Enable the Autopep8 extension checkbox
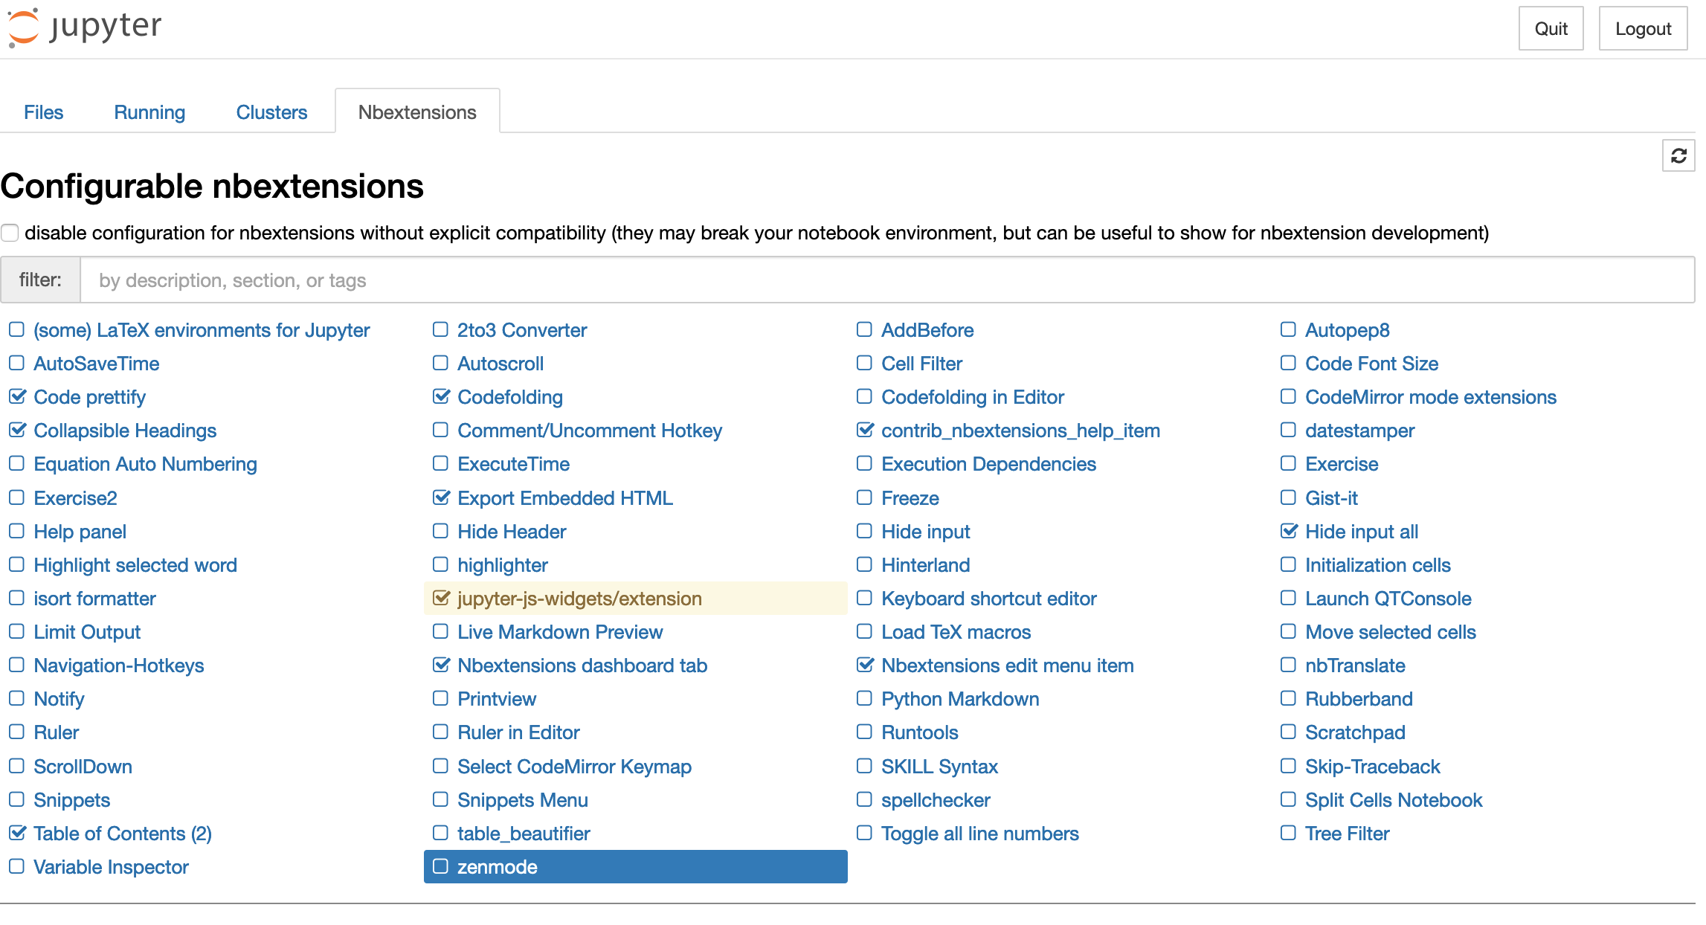The image size is (1706, 925). coord(1288,329)
